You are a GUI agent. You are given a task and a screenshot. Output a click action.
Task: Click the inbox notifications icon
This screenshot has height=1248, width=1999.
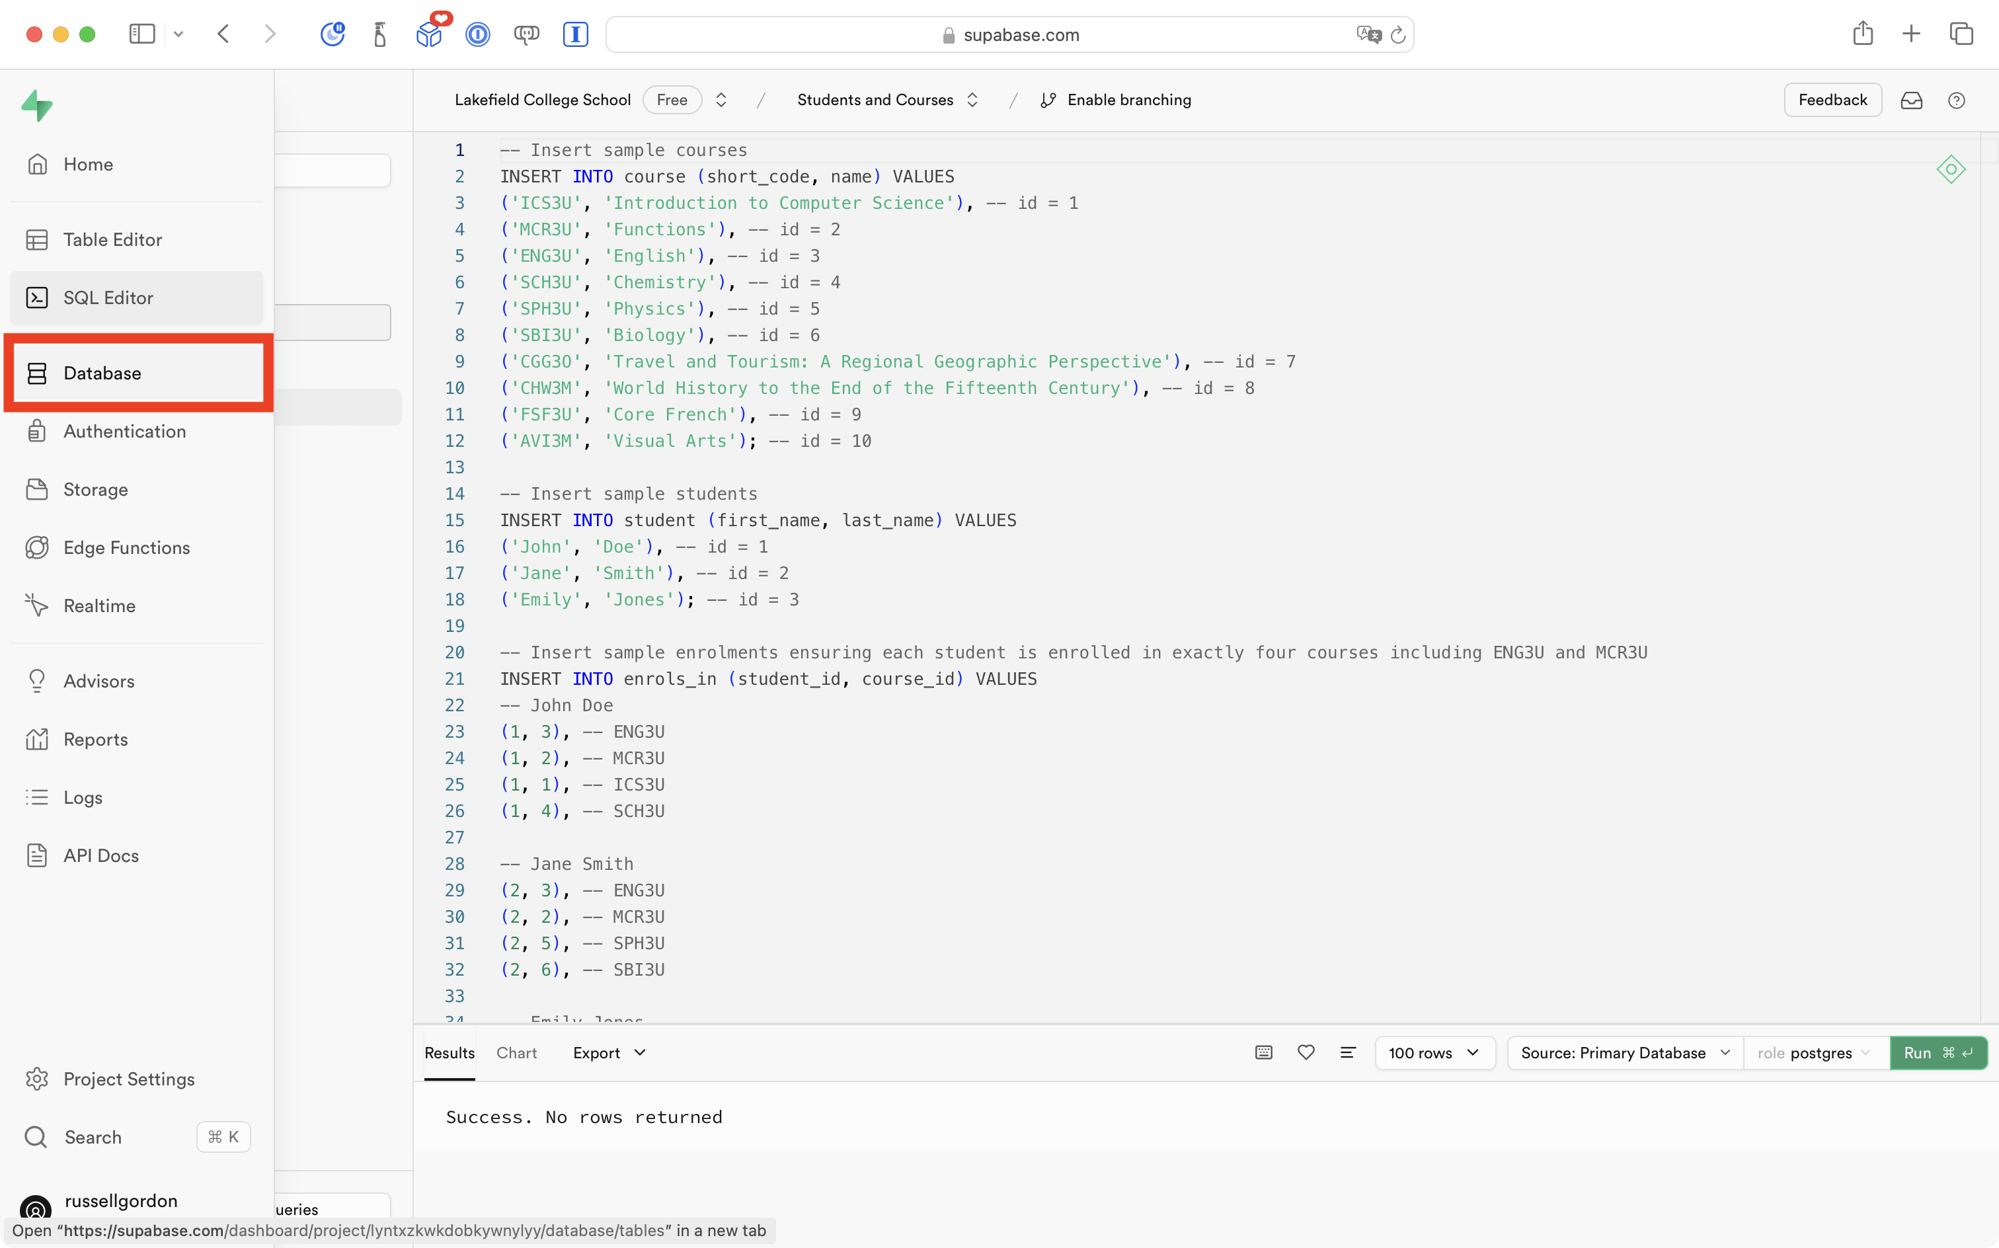click(x=1912, y=100)
